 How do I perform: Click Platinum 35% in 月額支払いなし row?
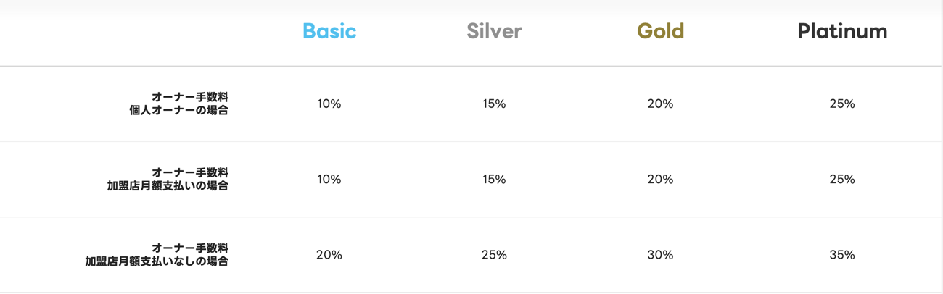(x=842, y=255)
